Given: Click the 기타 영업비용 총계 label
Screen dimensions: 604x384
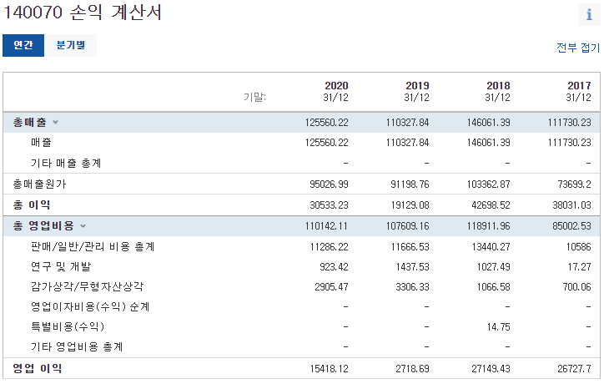Looking at the screenshot, I should (77, 346).
